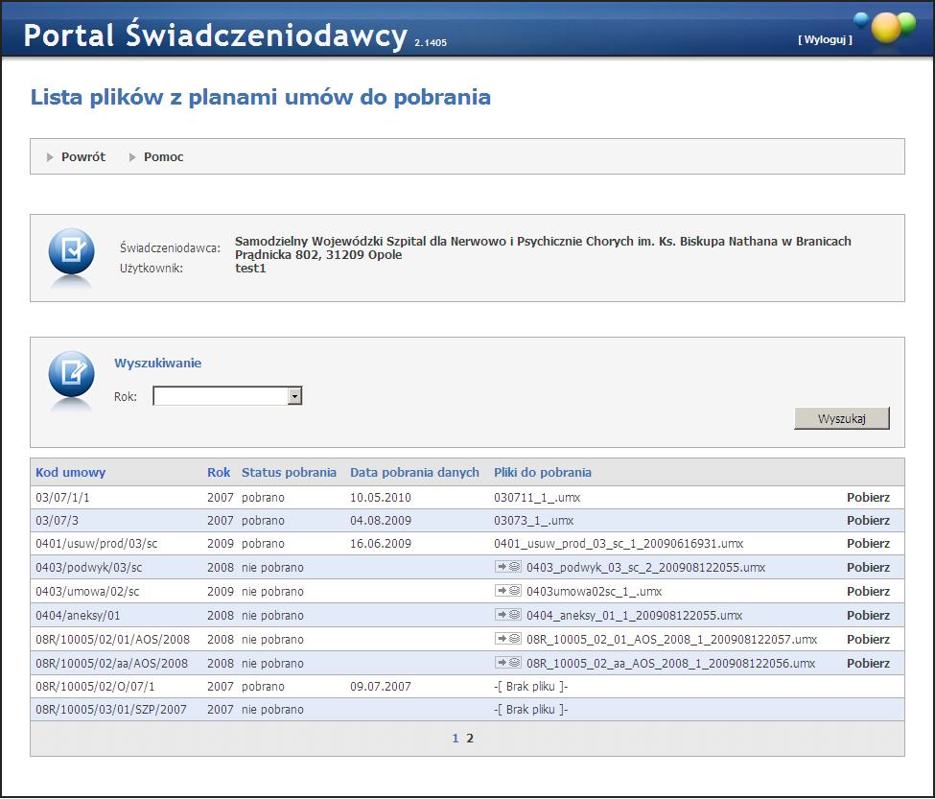This screenshot has height=799, width=935.
Task: Click download icon beside 0403_podwyk_03_sc_2 file
Action: click(x=508, y=567)
